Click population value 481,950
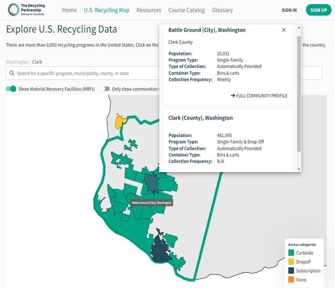 [x=224, y=136]
